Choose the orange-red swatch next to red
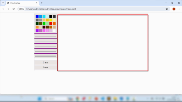 (x=54, y=24)
